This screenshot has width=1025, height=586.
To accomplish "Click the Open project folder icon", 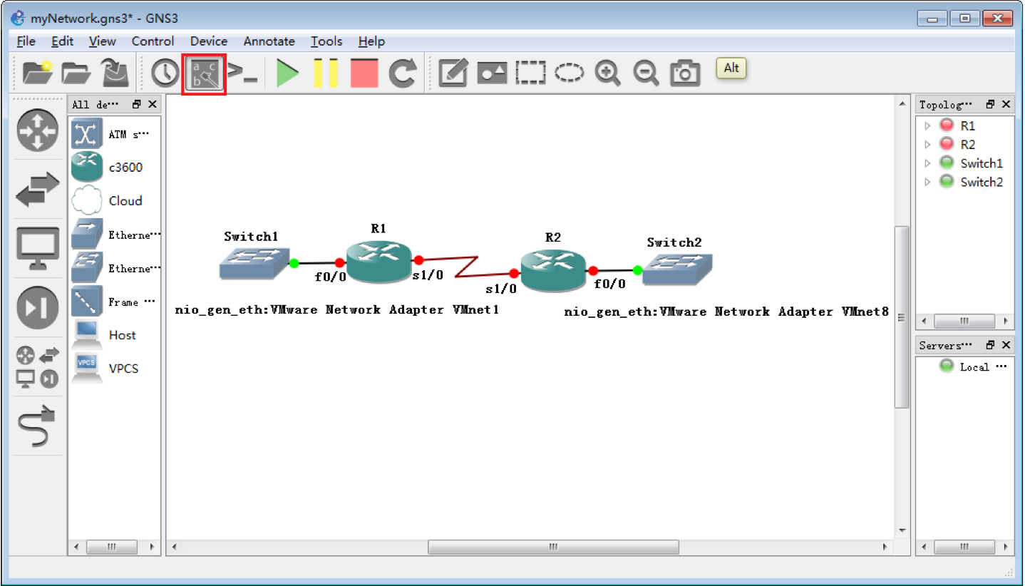I will click(76, 73).
